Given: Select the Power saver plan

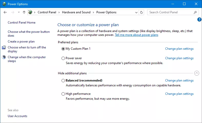Looking at the screenshot, I should [x=63, y=58].
